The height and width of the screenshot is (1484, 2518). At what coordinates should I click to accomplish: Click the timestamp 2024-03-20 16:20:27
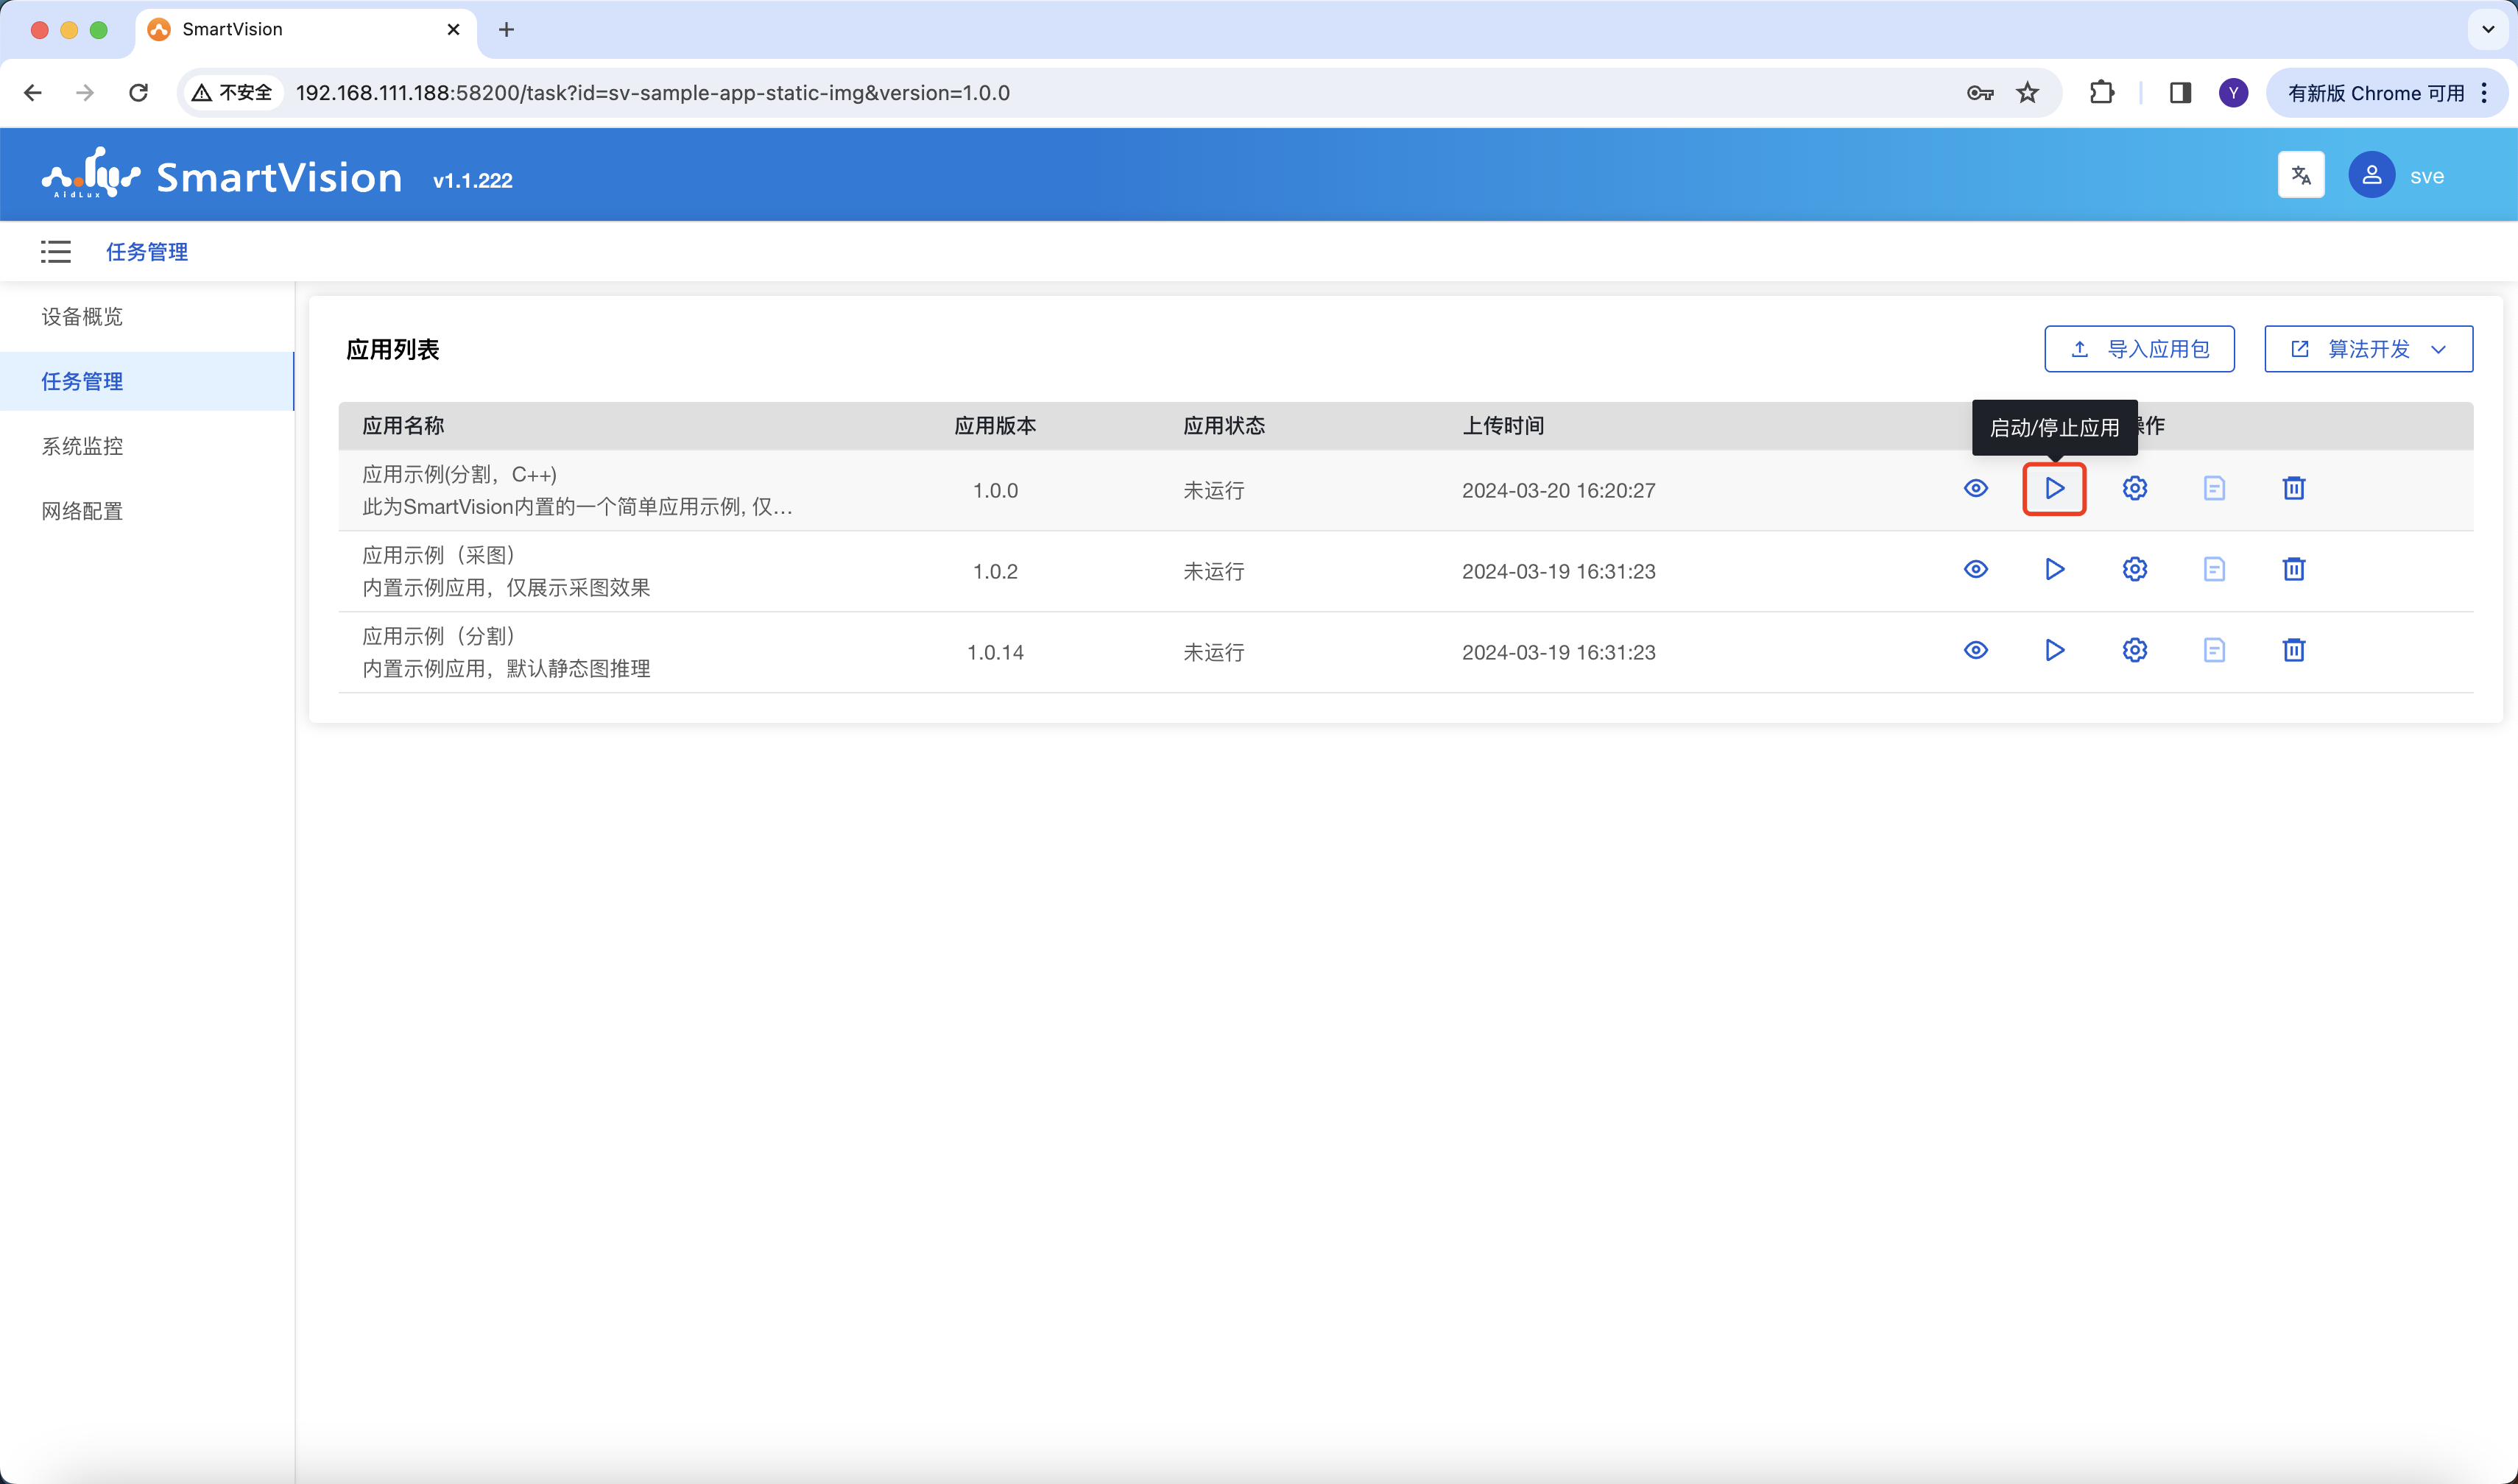click(x=1558, y=491)
